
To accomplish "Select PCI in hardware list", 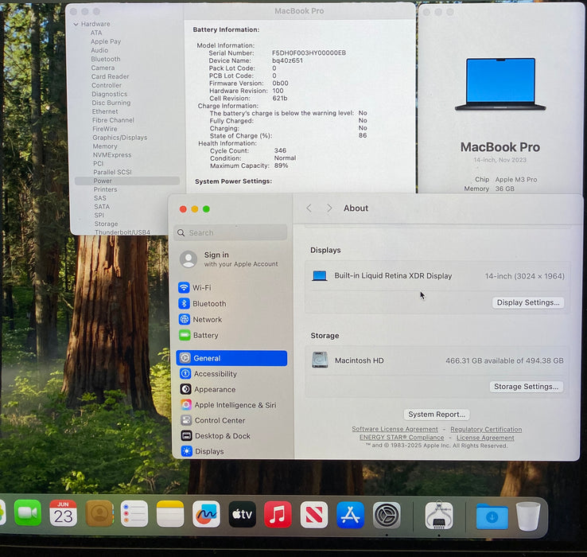I will (98, 163).
